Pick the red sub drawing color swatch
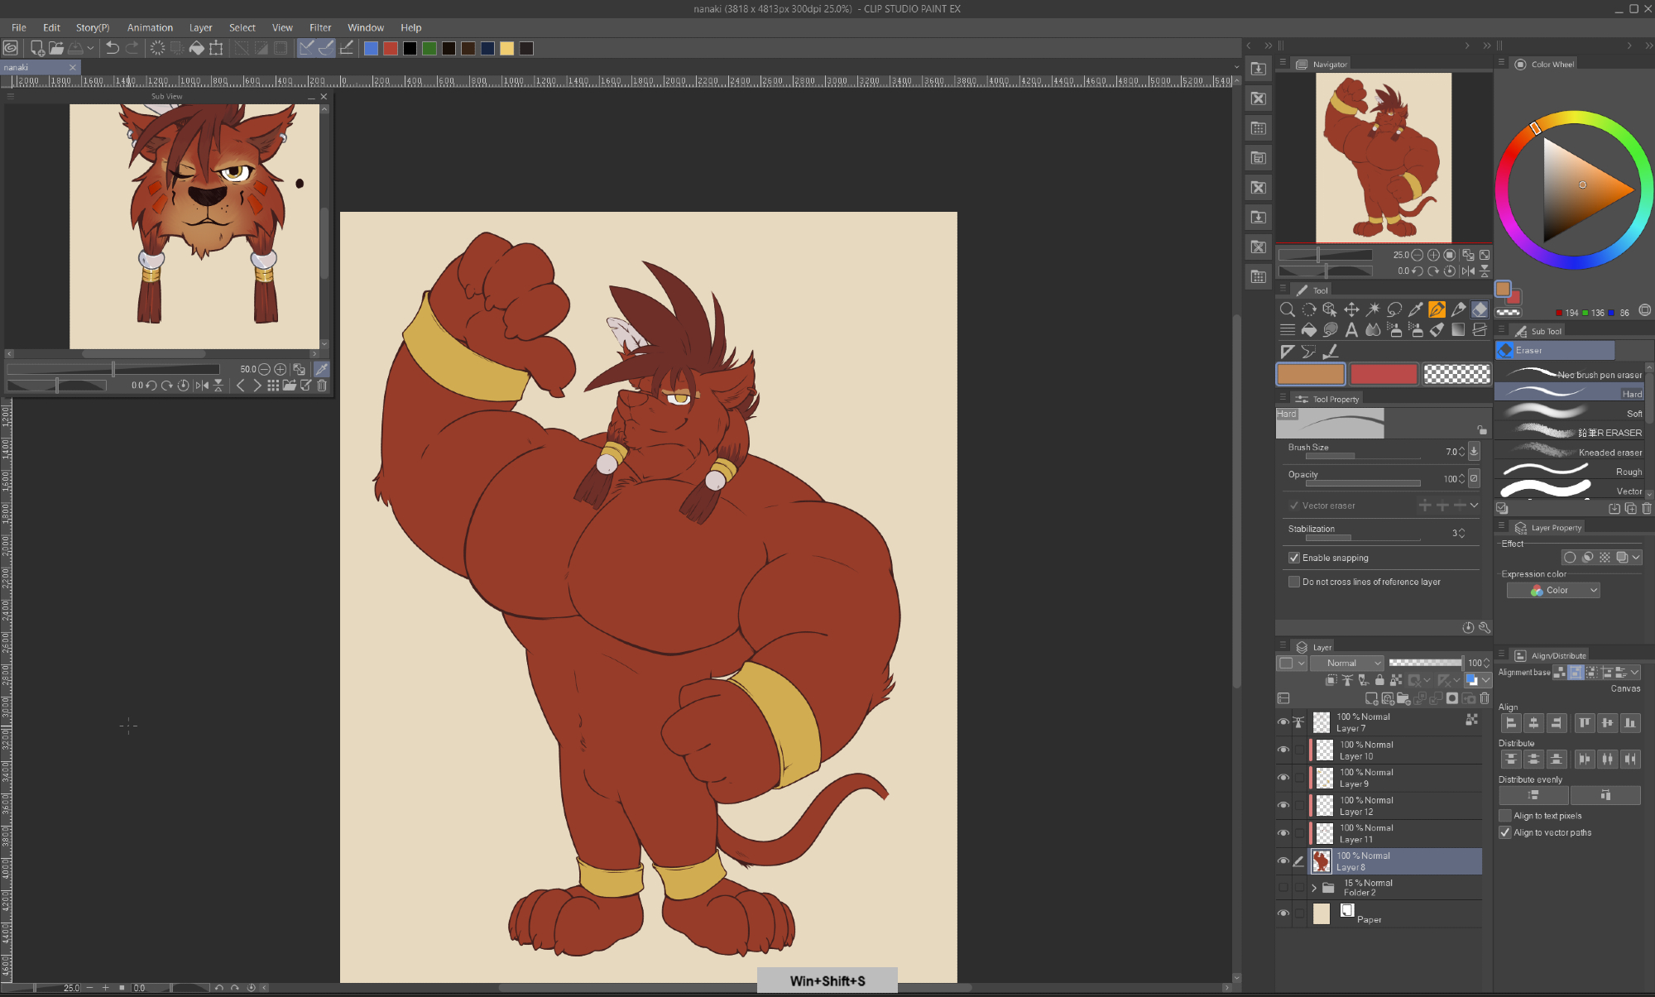Screen dimensions: 1655x997 coord(1384,375)
